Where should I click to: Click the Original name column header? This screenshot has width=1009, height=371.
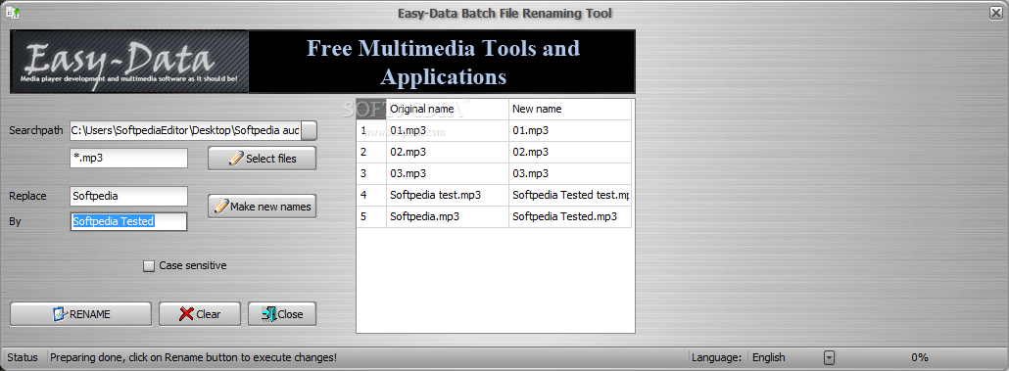448,110
